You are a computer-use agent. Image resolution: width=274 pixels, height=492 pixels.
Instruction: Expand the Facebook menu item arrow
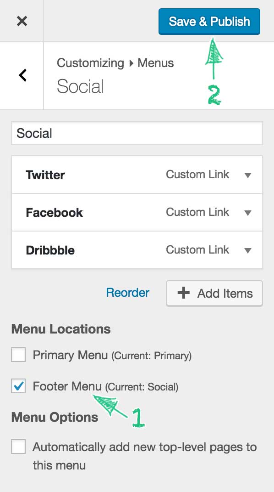pyautogui.click(x=248, y=213)
